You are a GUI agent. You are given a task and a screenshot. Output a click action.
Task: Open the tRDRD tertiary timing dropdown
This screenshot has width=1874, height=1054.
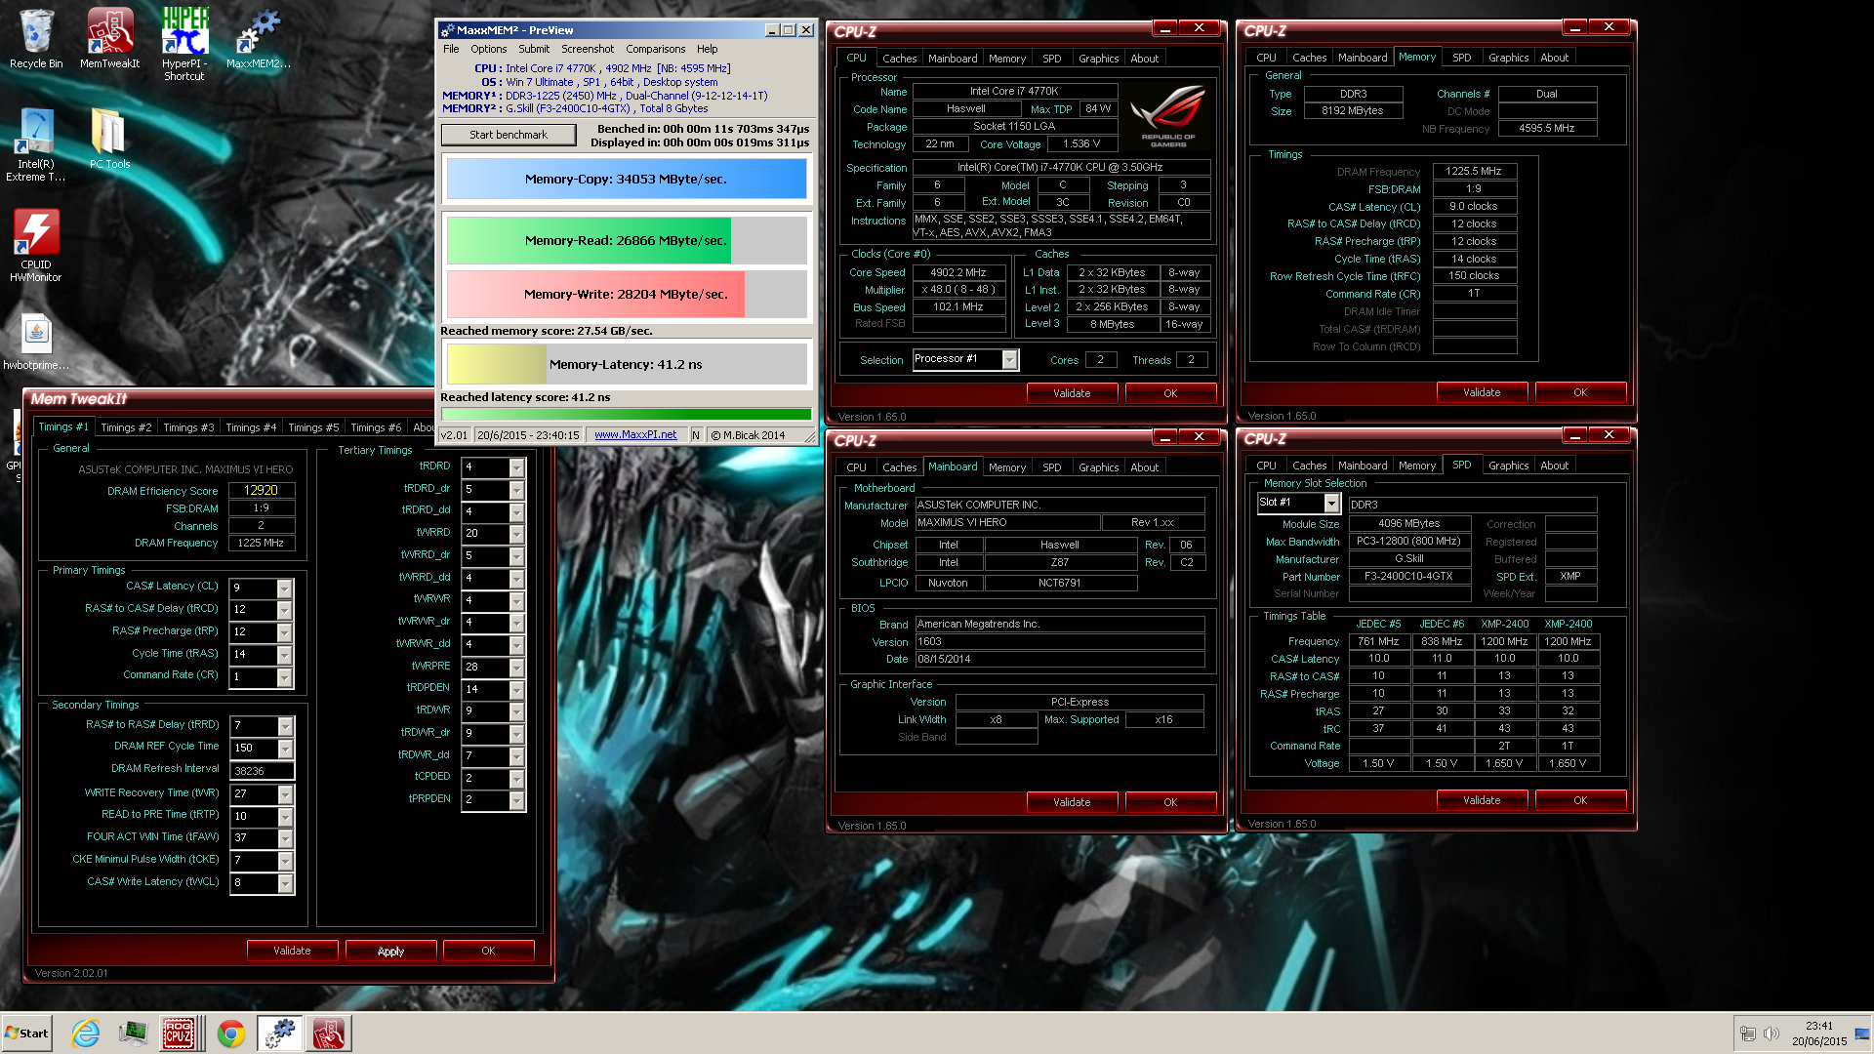516,467
